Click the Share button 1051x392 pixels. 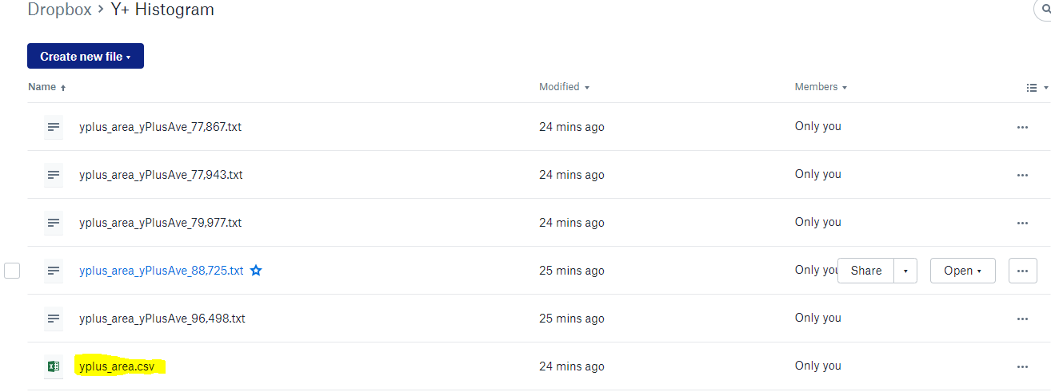tap(866, 271)
